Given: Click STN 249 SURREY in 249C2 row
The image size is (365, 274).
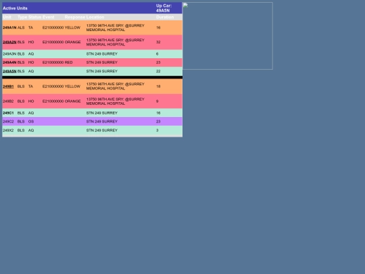Looking at the screenshot, I should (101, 122).
